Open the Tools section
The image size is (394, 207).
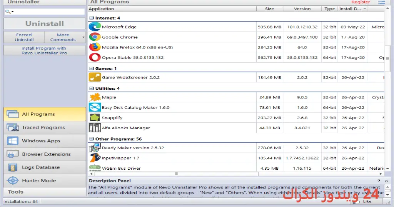(45, 192)
